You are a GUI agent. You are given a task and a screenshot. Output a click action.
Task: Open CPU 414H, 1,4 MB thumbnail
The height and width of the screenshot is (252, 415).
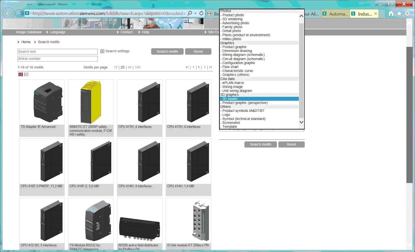(x=189, y=161)
